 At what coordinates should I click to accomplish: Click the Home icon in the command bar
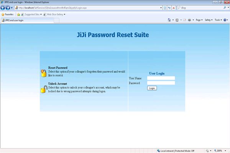(x=169, y=20)
